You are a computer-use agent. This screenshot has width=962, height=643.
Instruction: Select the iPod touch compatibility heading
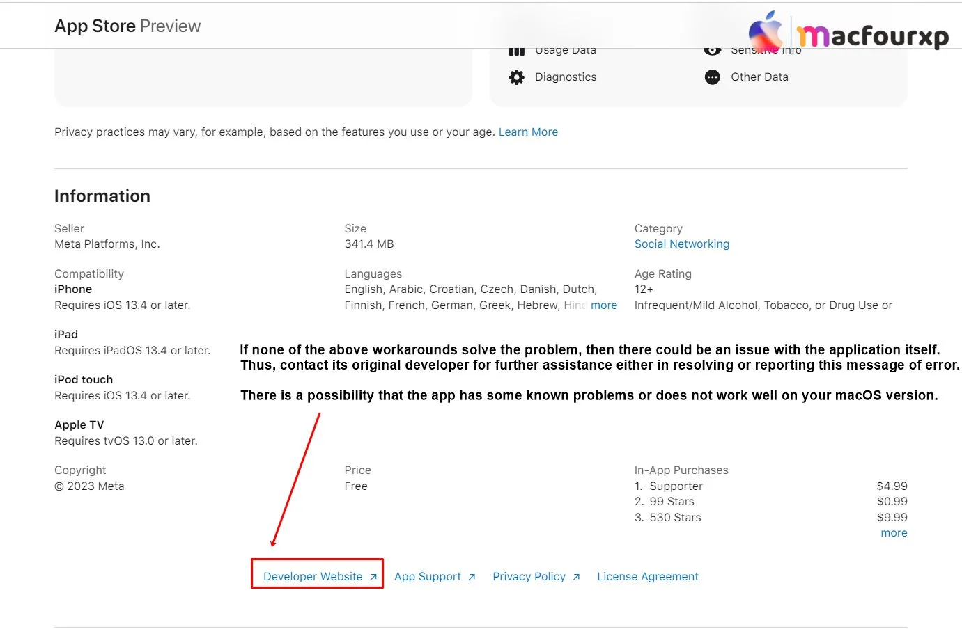[84, 379]
